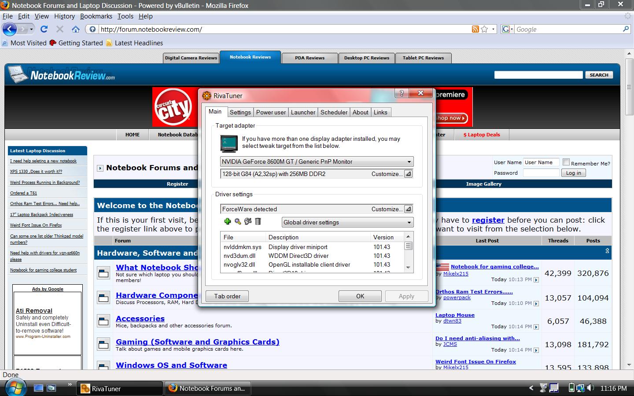
Task: Click the NotebookReview.com logo
Action: click(62, 75)
